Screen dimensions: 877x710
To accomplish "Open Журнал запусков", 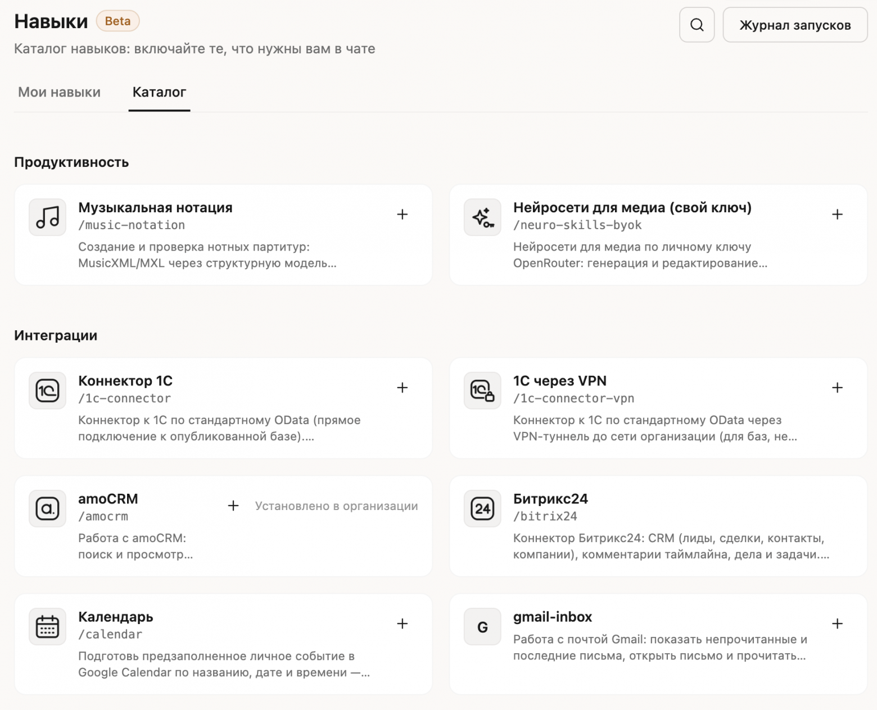I will [795, 25].
